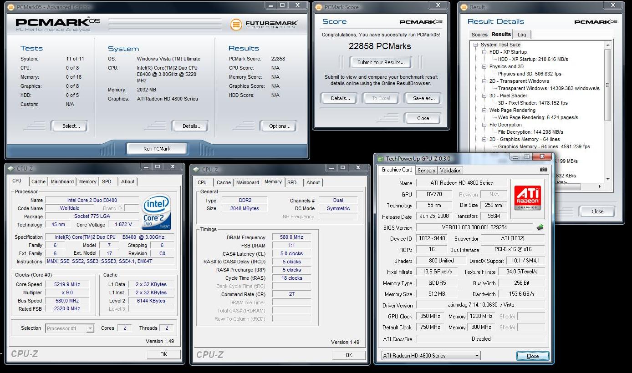Image resolution: width=632 pixels, height=373 pixels.
Task: Click OK in the CPU-Z Memory tab window
Action: click(x=349, y=355)
